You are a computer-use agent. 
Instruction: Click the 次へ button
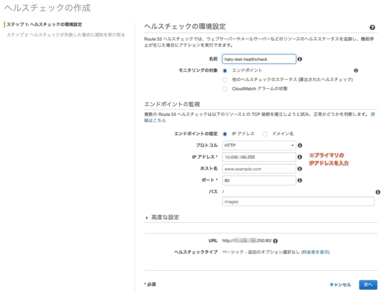click(x=368, y=285)
